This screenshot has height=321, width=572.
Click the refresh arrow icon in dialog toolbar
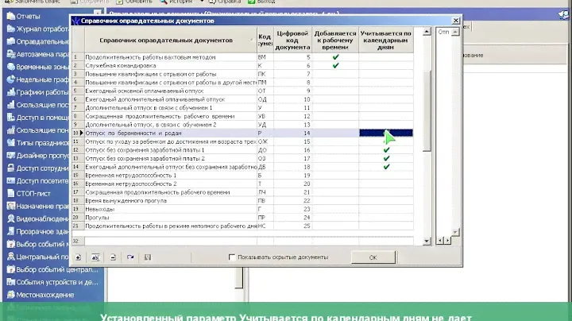(129, 257)
